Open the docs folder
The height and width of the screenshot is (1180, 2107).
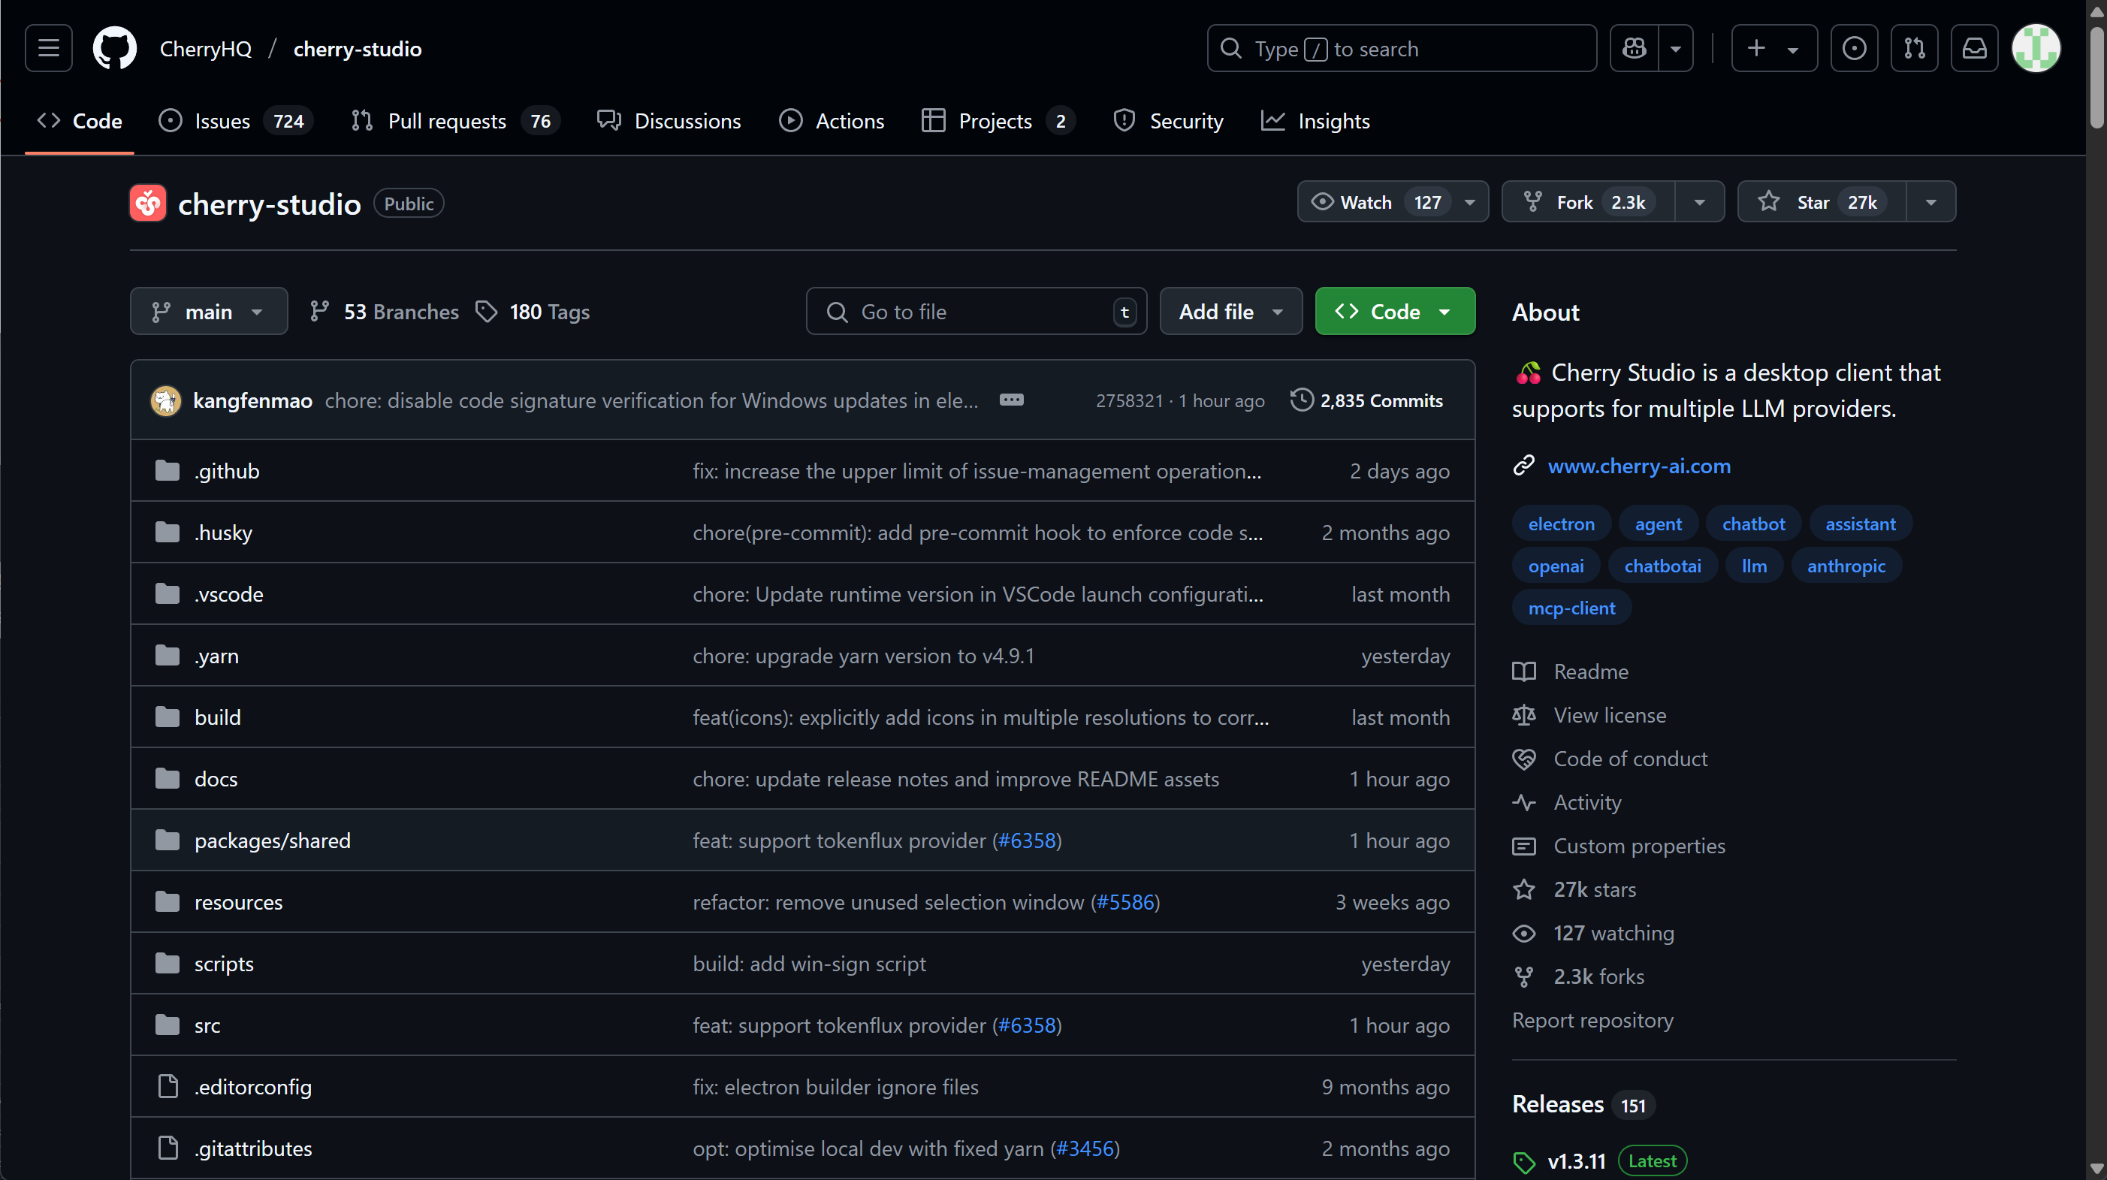point(216,780)
